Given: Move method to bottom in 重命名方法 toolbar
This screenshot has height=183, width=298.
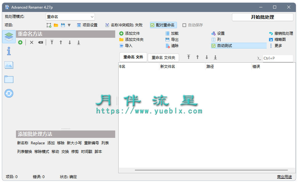Looking at the screenshot, I should [79, 42].
